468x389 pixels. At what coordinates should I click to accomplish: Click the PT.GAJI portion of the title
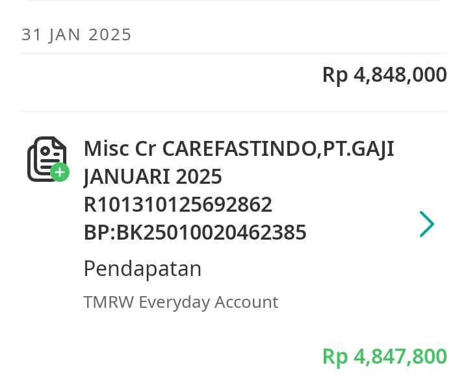359,149
